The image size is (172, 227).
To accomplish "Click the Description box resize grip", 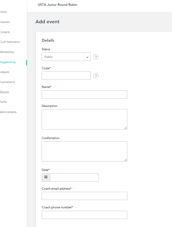I will pos(125,128).
